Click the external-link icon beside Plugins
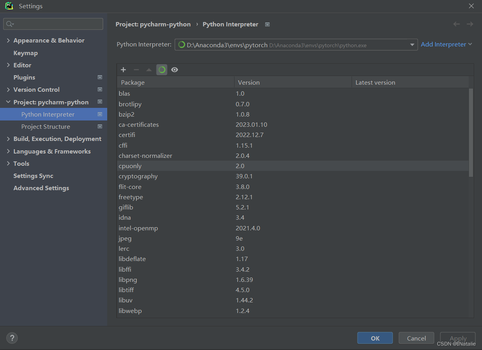Image resolution: width=482 pixels, height=350 pixels. (x=100, y=77)
